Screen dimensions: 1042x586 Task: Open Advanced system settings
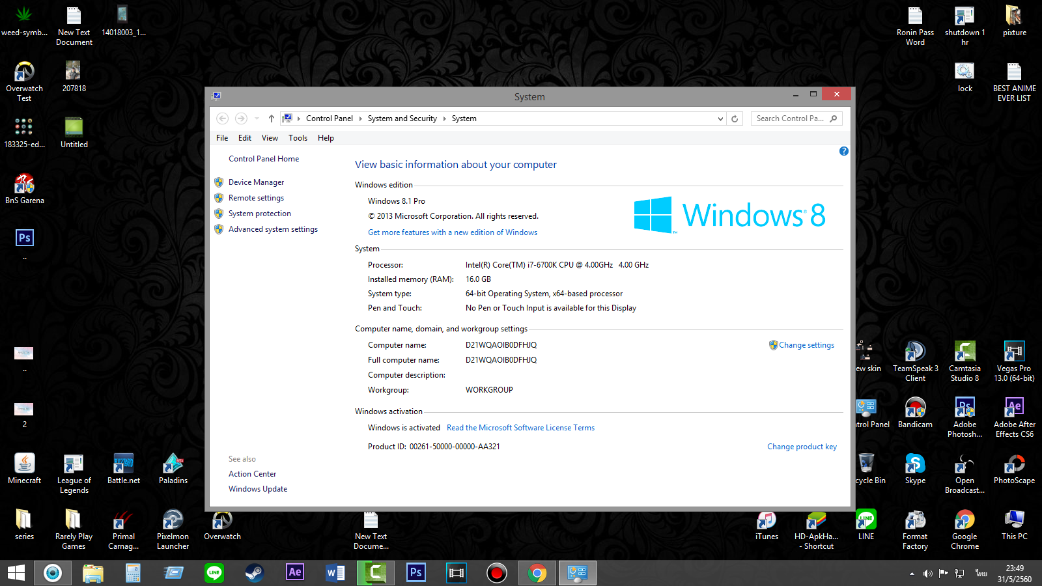273,229
